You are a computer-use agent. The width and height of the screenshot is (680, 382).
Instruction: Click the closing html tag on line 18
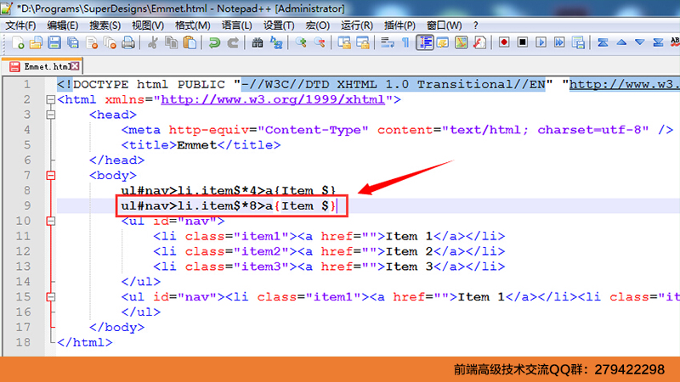pyautogui.click(x=84, y=342)
